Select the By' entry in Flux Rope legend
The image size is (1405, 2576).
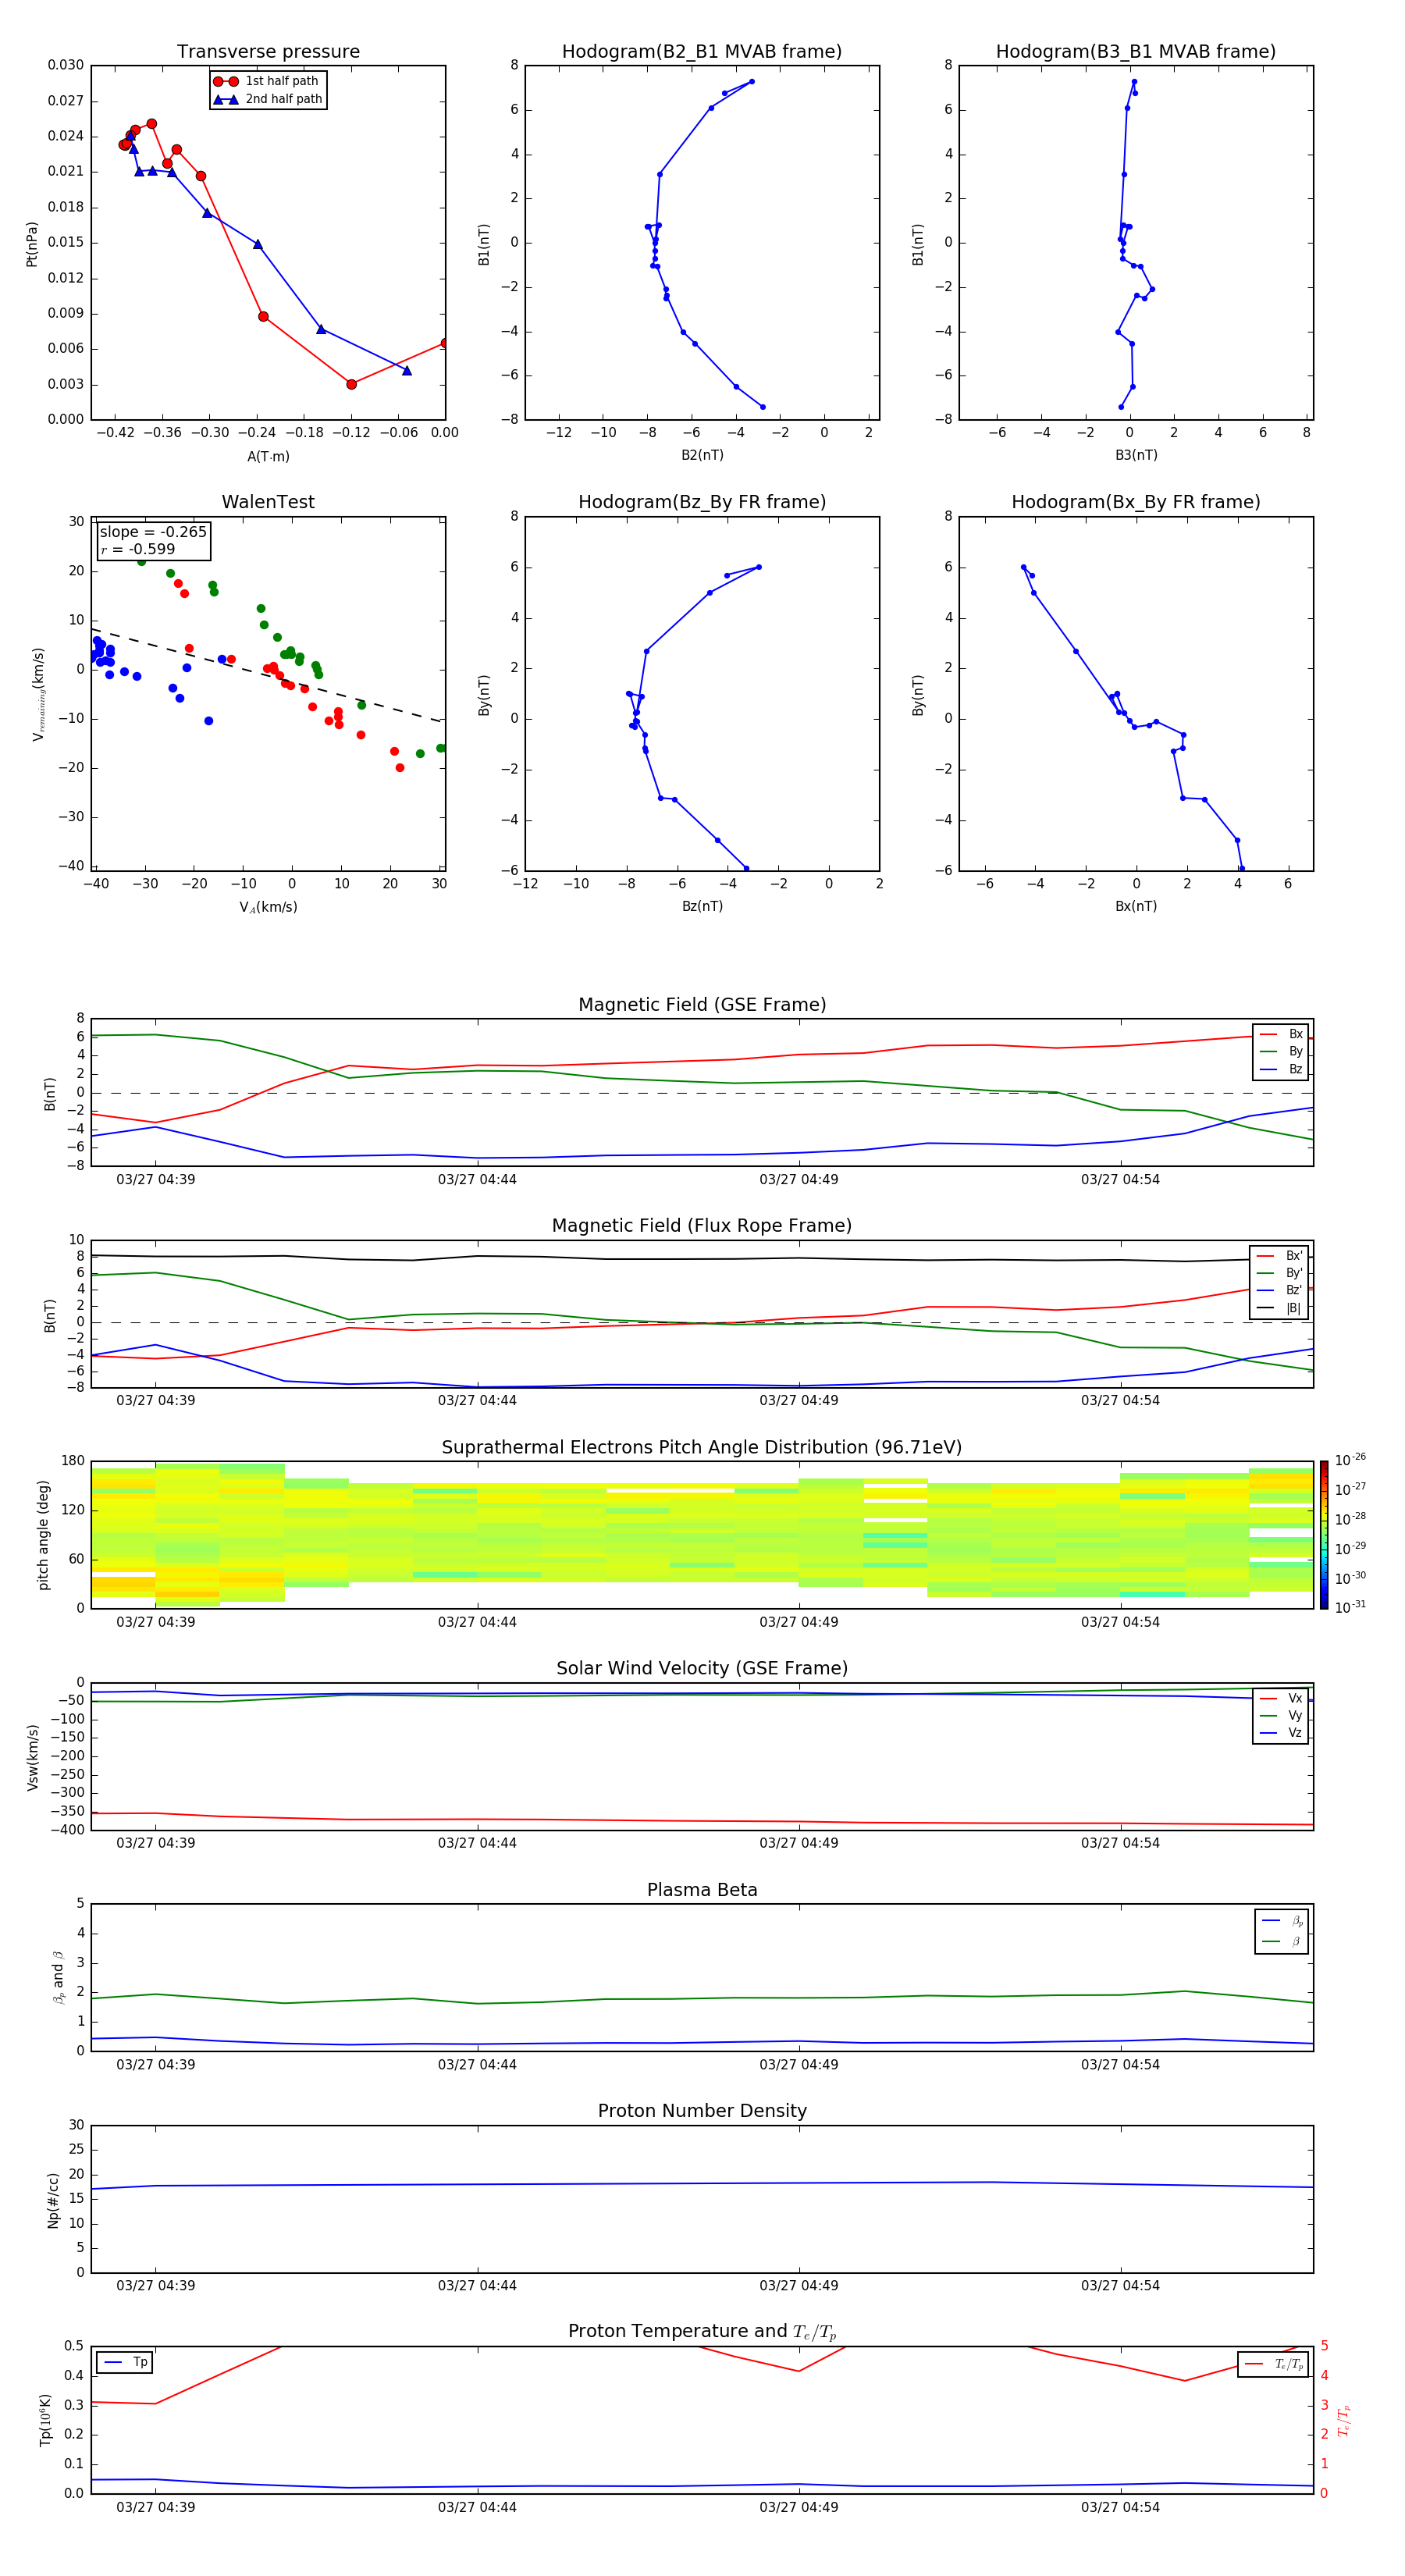click(1279, 1273)
